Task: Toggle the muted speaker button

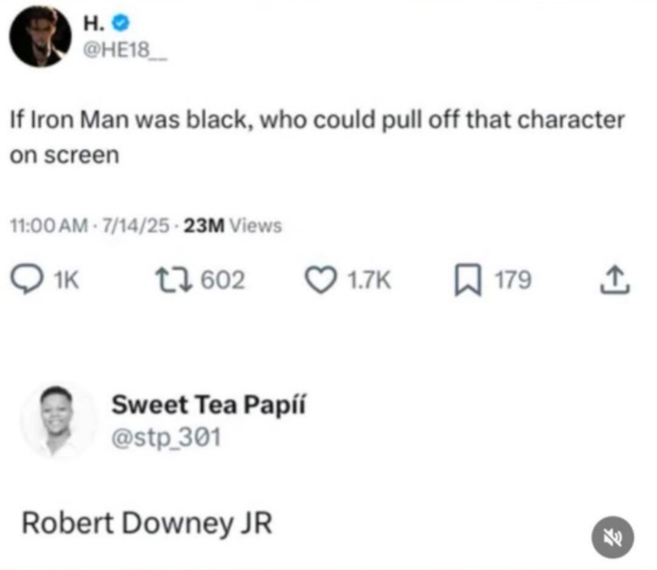Action: [612, 537]
